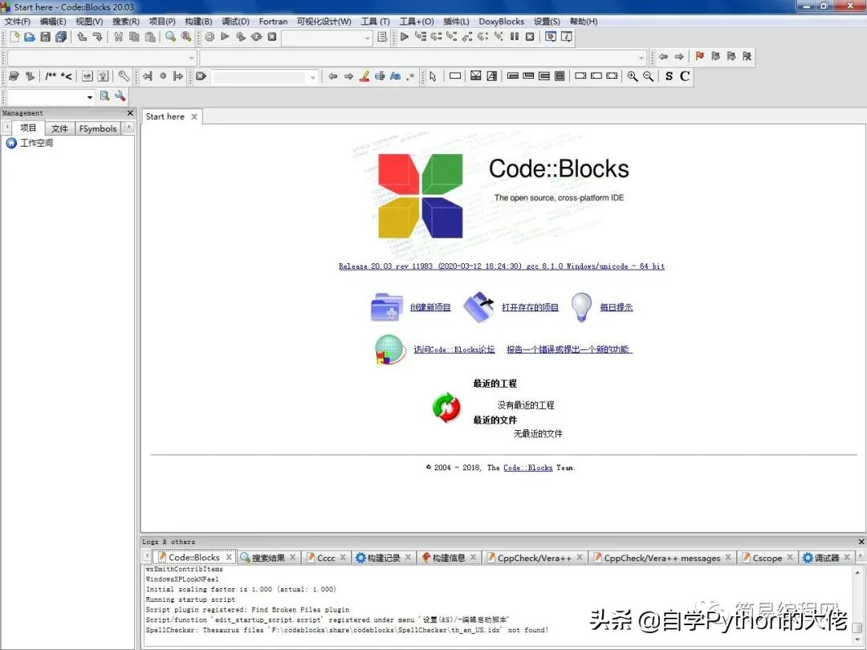The width and height of the screenshot is (867, 650).
Task: Click the 每日提示 link
Action: [x=616, y=307]
